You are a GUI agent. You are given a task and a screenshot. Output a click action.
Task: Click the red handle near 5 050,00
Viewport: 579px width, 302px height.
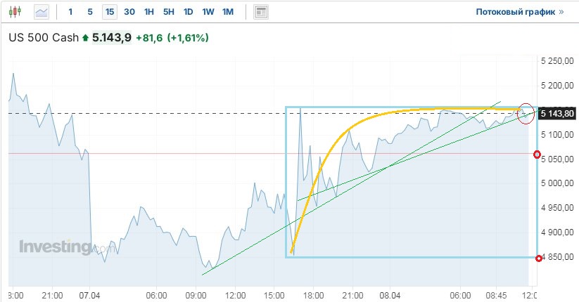click(x=538, y=155)
